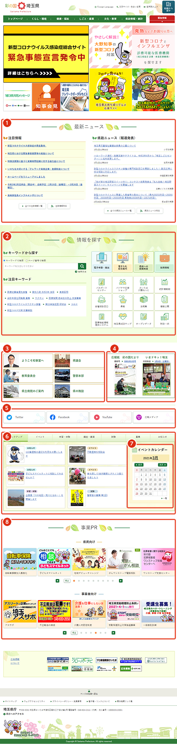Viewport: 177px width, 745px height.
Task: Open 全ての注目情報一覧 button
Action: click(x=32, y=206)
